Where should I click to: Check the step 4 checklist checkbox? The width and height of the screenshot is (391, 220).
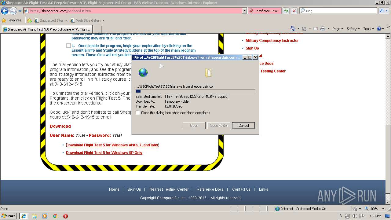[68, 46]
